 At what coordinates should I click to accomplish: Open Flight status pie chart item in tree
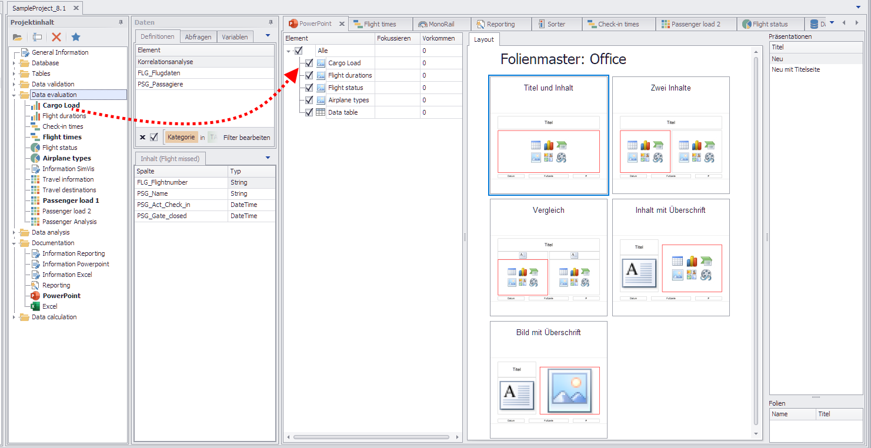pos(59,148)
